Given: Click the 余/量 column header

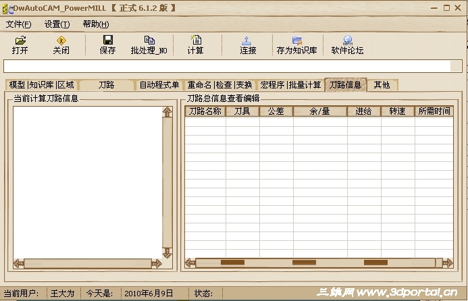Looking at the screenshot, I should (x=320, y=111).
